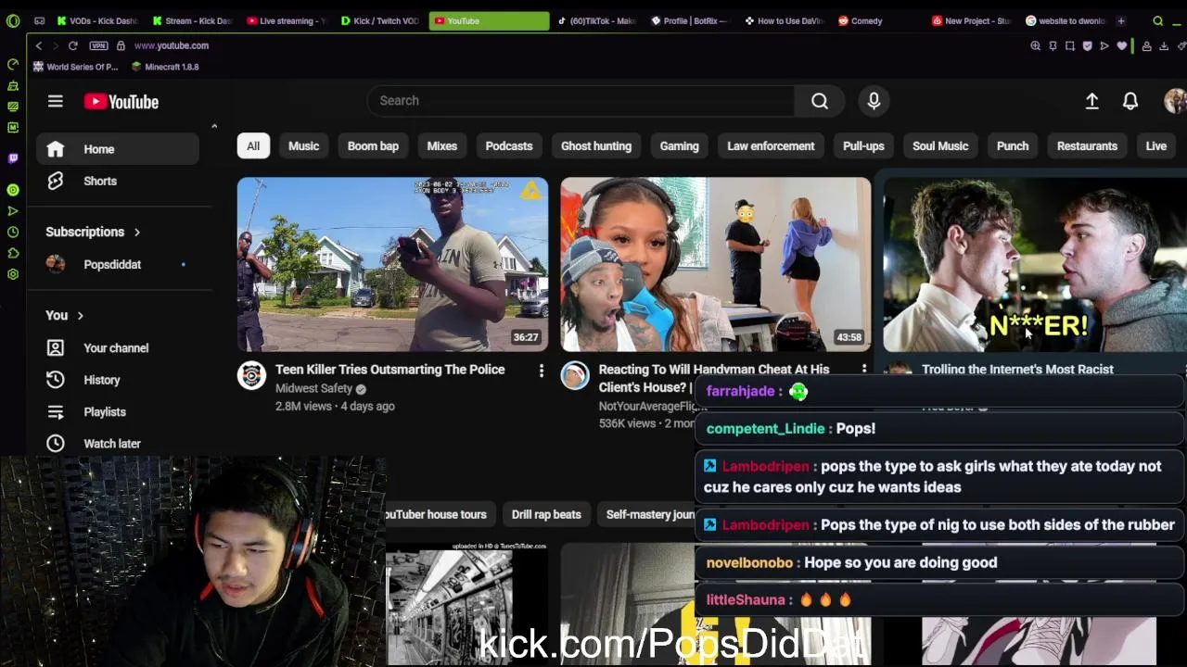Open the World Series Of P... bookmark
Screen dimensions: 1187x667
[75, 67]
